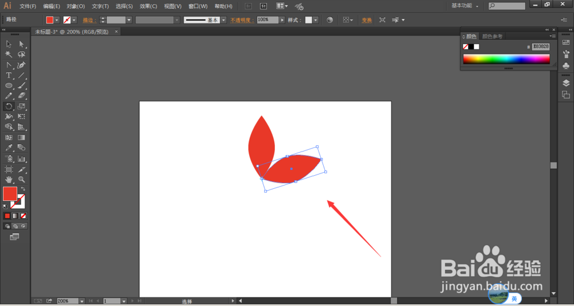The width and height of the screenshot is (574, 306).
Task: Change screen mode button
Action: click(x=14, y=237)
